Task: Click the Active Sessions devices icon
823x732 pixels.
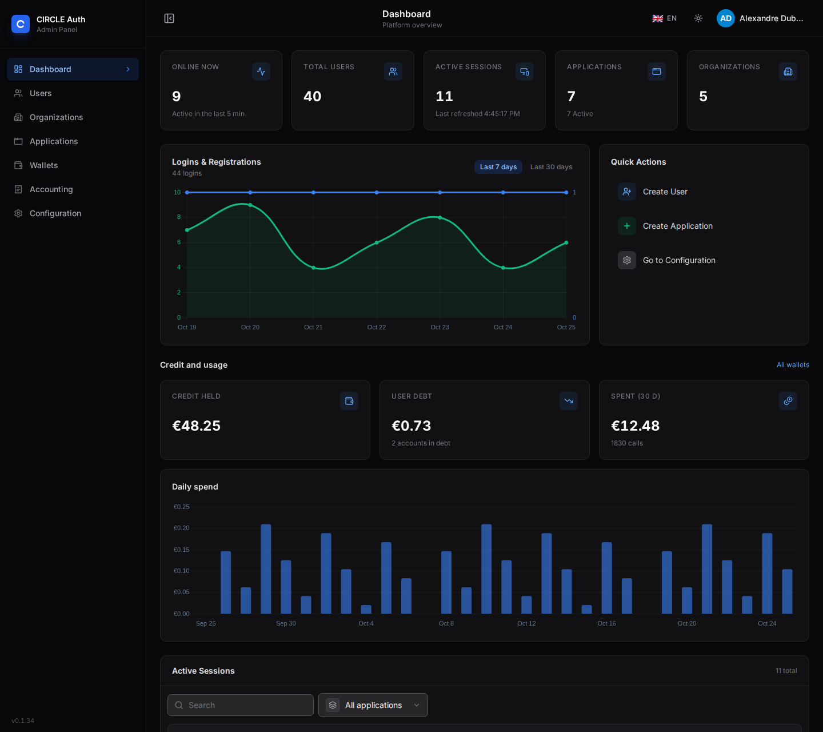Action: point(525,71)
